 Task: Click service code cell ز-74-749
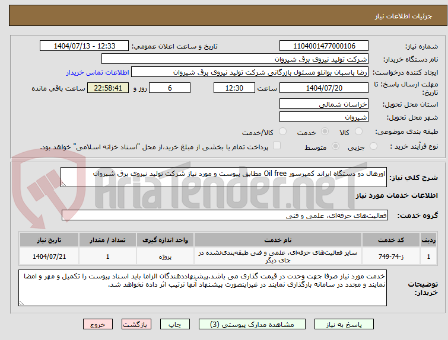(391, 256)
